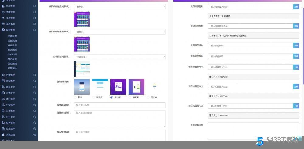The image size is (304, 149).
Task: Open 内容模板[电脑端] dropdown
Action: [119, 57]
